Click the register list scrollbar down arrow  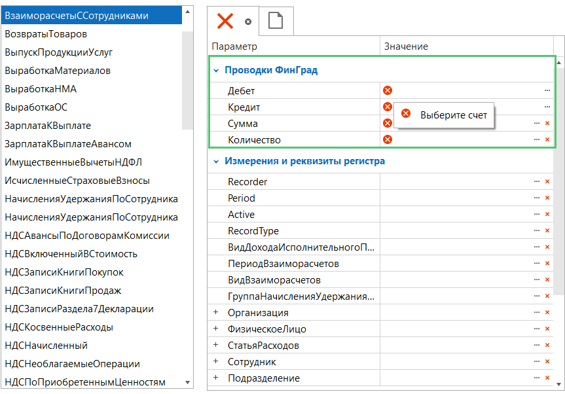pos(188,383)
